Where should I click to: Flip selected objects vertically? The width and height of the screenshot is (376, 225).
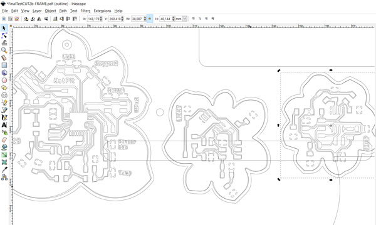point(46,18)
